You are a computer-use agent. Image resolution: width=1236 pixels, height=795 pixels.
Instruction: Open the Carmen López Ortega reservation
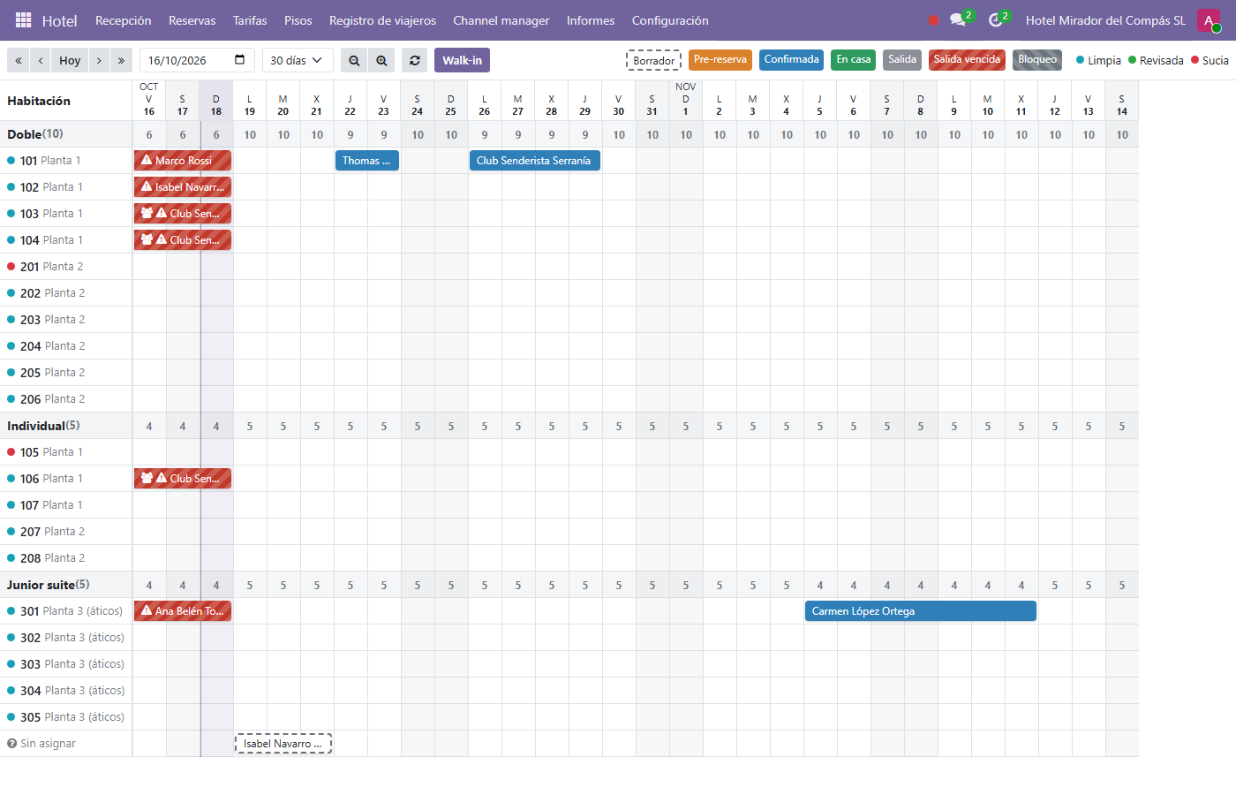(x=921, y=611)
